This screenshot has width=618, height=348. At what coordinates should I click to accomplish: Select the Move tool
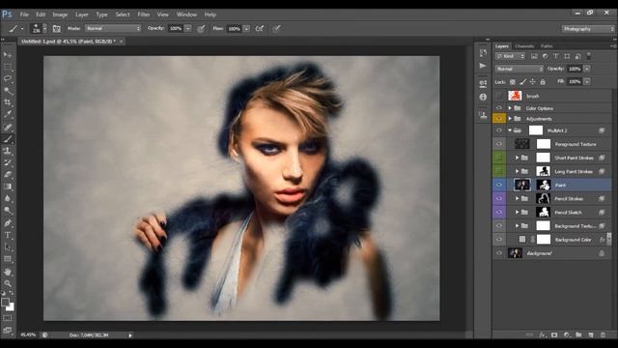tap(8, 54)
